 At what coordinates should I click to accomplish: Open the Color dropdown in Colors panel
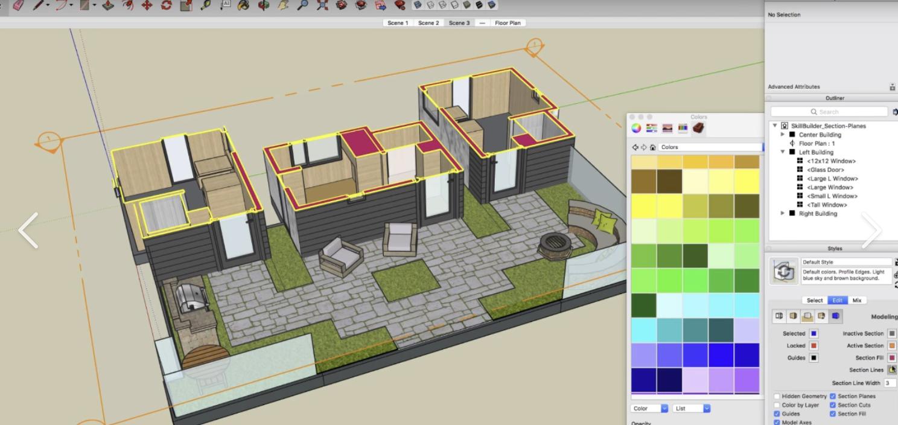coord(649,409)
